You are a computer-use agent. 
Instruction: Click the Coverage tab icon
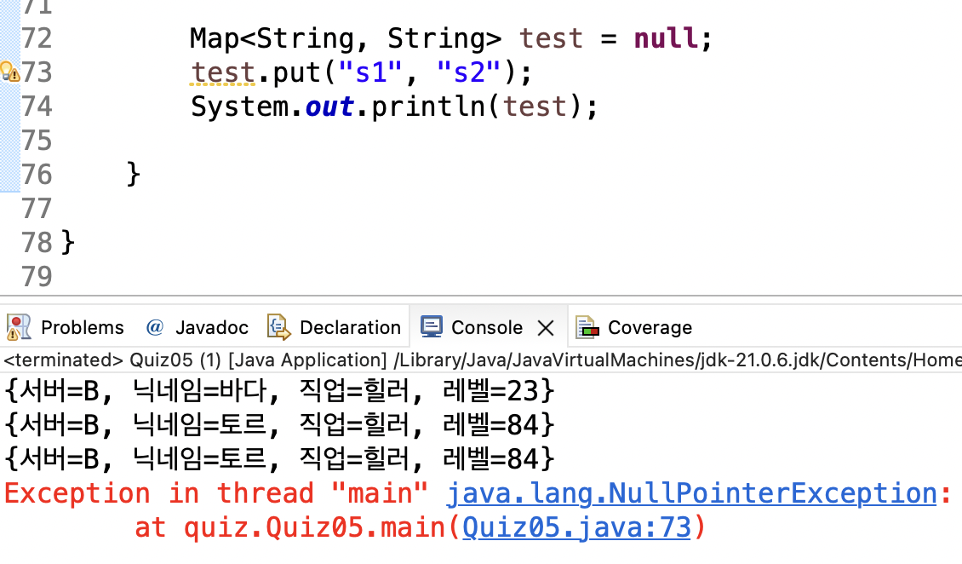click(x=586, y=327)
